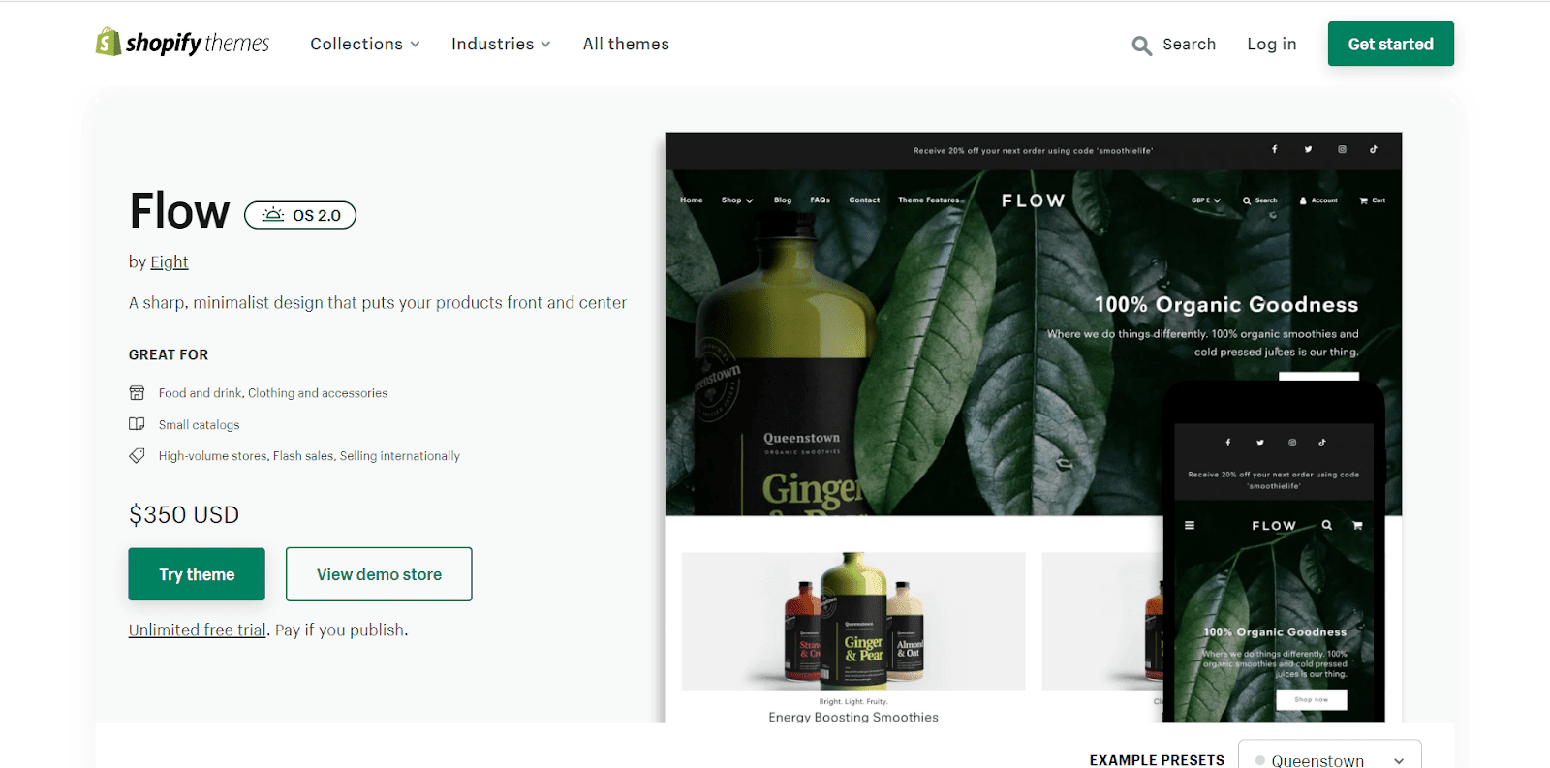Image resolution: width=1550 pixels, height=768 pixels.
Task: Open the Log in page
Action: tap(1271, 44)
